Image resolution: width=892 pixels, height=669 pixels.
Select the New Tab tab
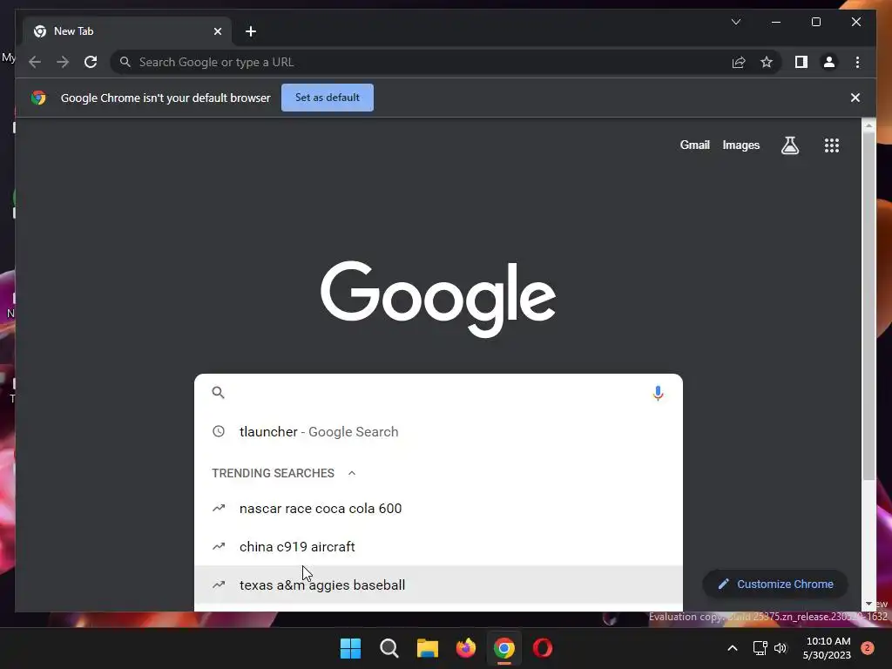[127, 31]
